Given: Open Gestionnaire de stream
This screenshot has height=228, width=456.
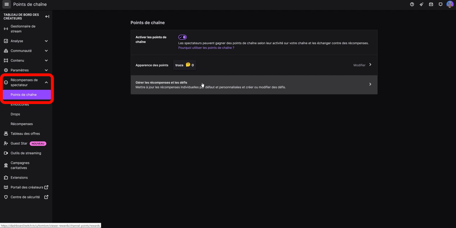Looking at the screenshot, I should [23, 28].
